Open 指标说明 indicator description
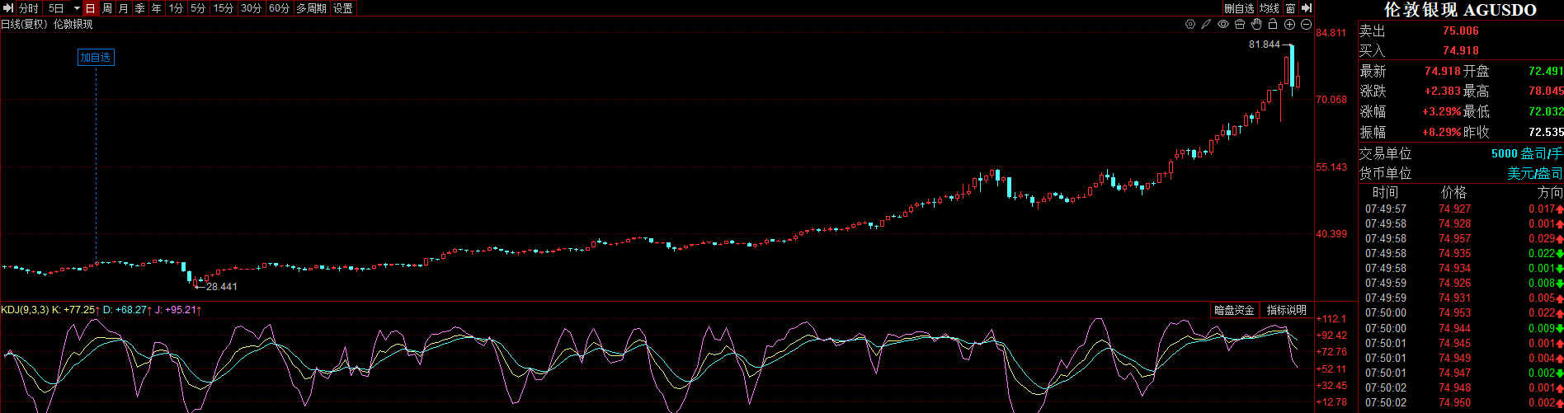 pos(1286,310)
